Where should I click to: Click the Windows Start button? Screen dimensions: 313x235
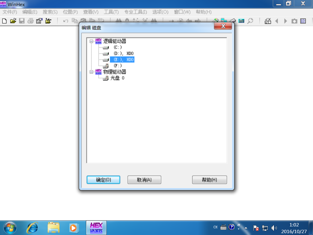point(10,228)
